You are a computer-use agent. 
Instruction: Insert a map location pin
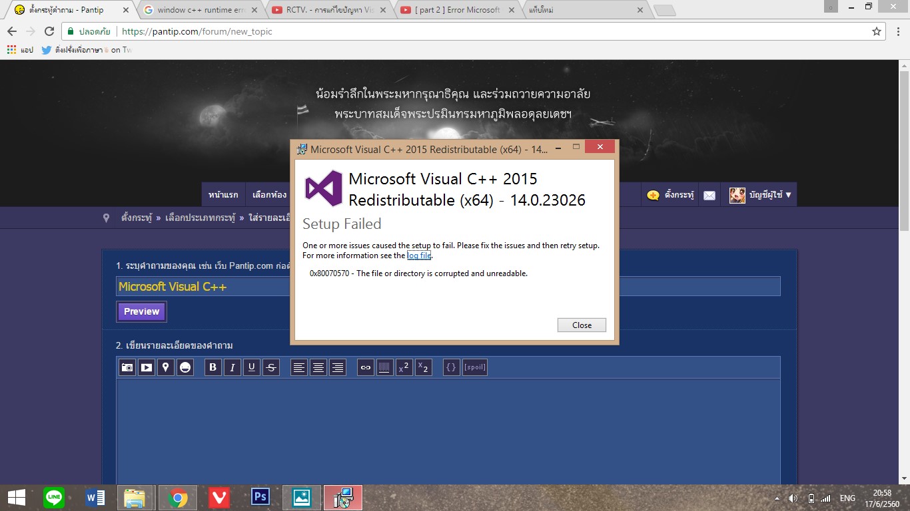tap(166, 367)
